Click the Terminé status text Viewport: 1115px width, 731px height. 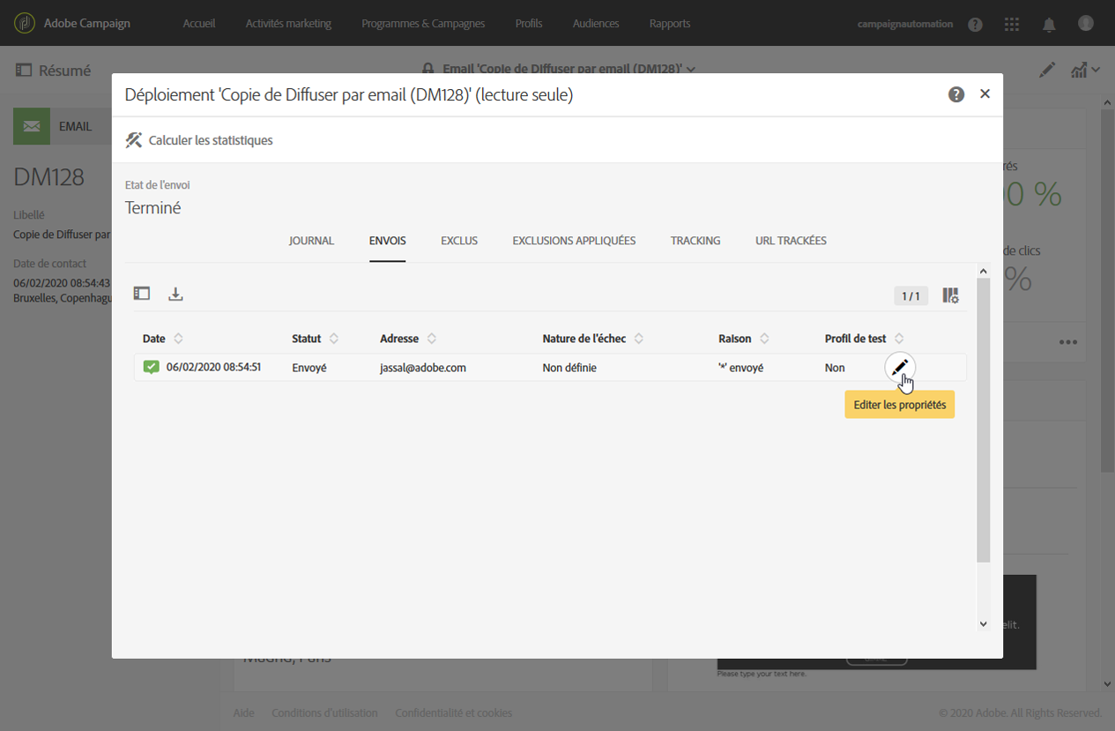pyautogui.click(x=153, y=209)
